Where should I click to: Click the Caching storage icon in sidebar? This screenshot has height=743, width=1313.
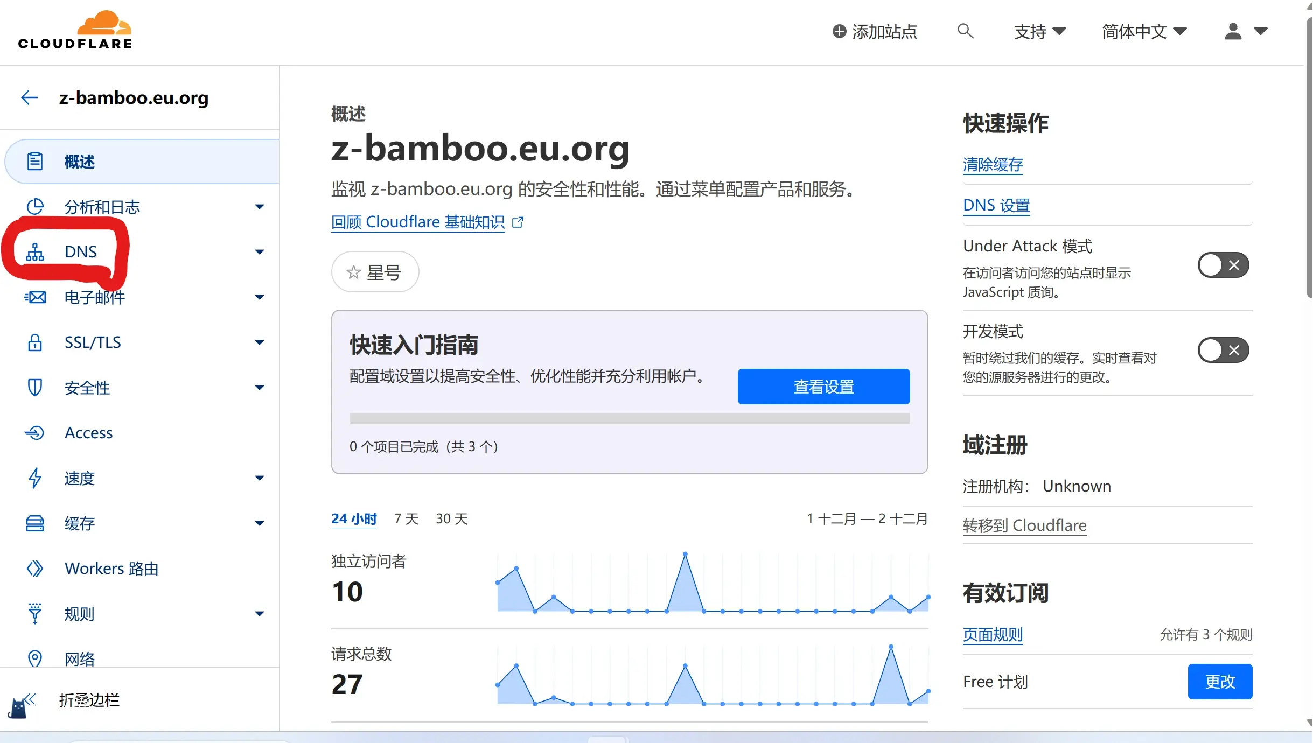tap(35, 523)
